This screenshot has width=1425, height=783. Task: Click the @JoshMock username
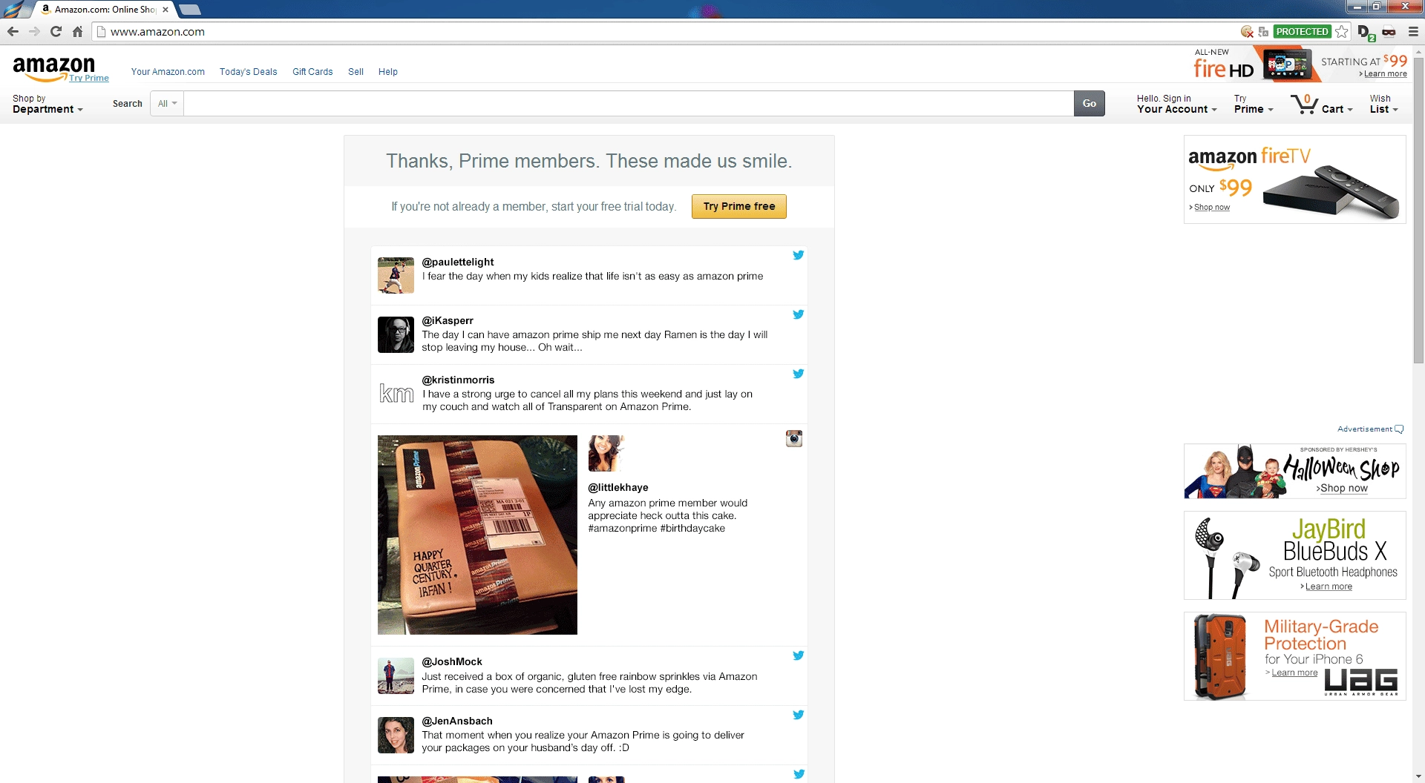tap(451, 661)
